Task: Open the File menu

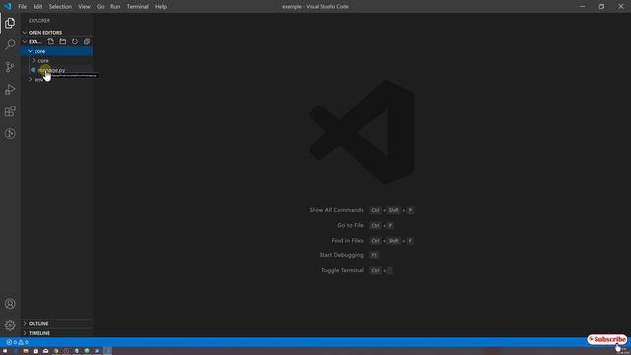Action: point(22,7)
